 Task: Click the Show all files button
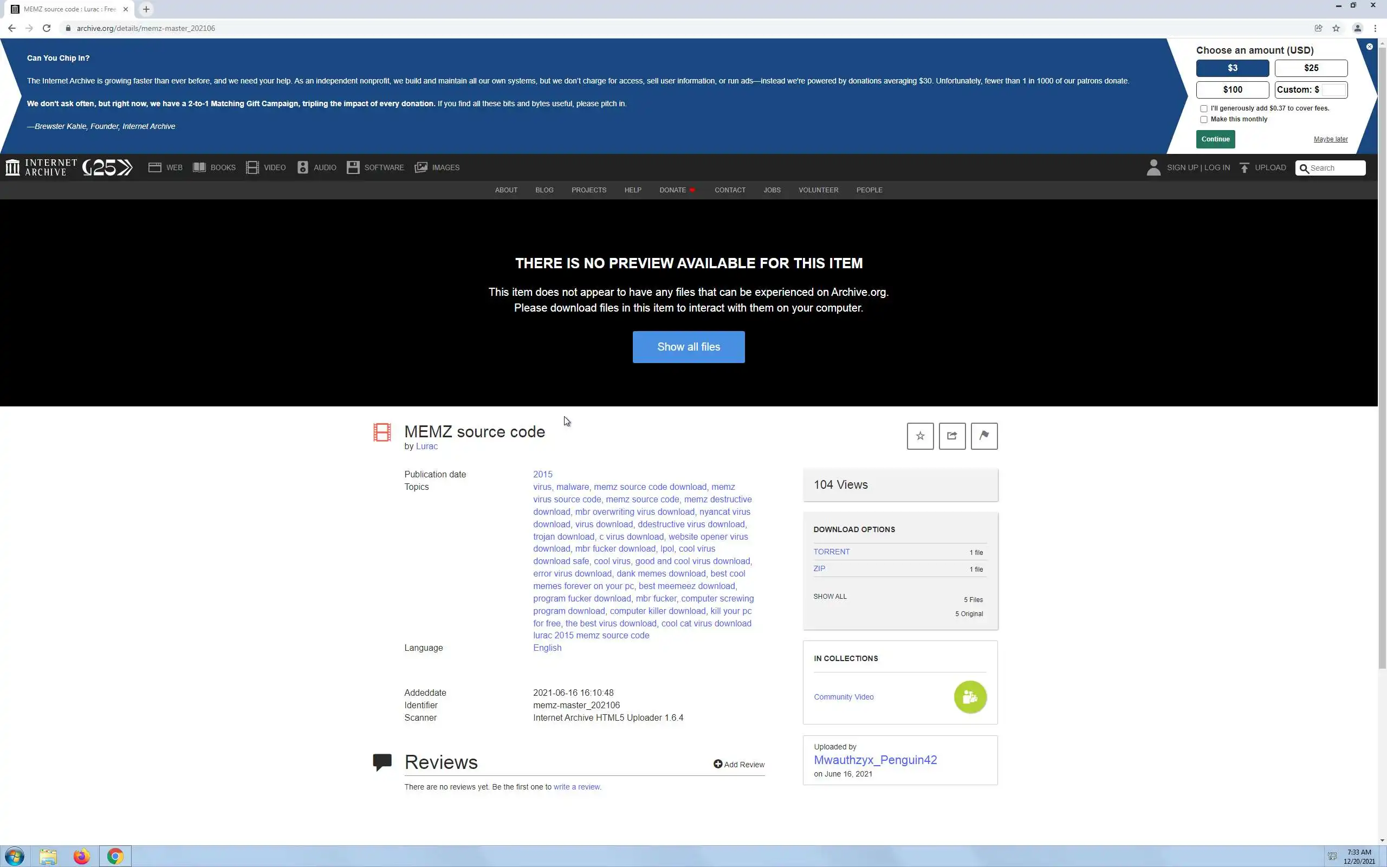coord(688,347)
